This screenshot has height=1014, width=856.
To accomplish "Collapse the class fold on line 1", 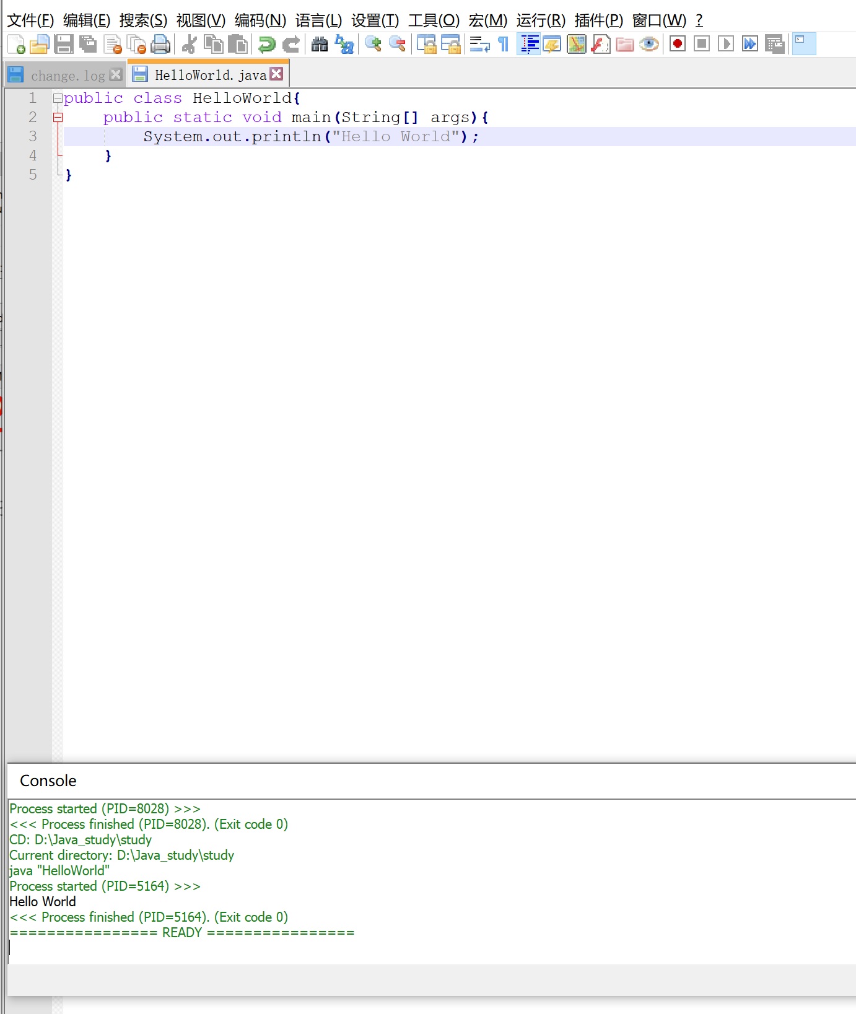I will click(x=58, y=98).
